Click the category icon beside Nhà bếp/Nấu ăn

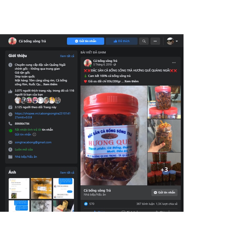coord(10,157)
